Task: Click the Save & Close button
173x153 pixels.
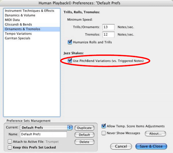Action: click(151, 146)
